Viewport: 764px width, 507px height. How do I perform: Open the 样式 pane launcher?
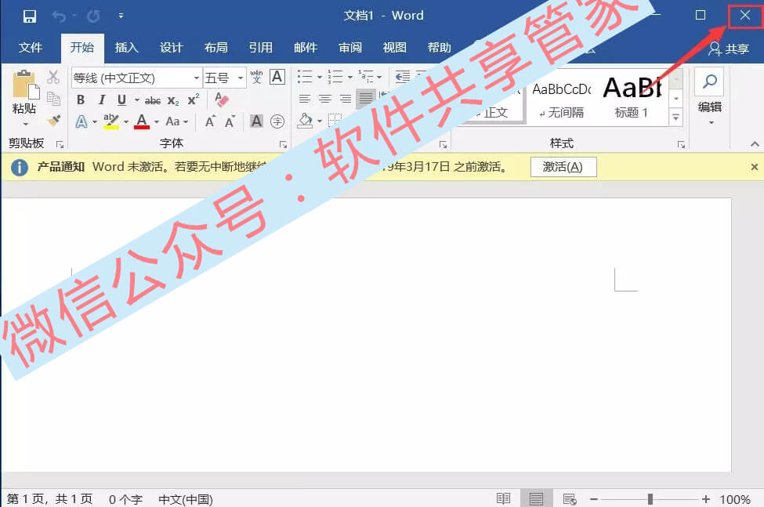tap(681, 145)
